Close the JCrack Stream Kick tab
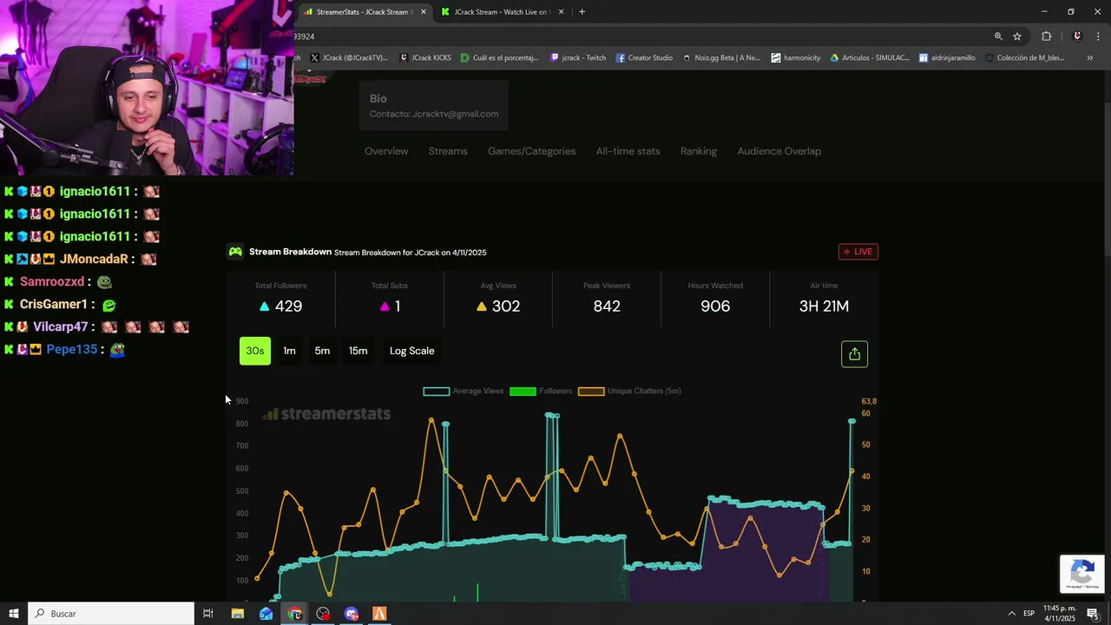 coord(561,12)
